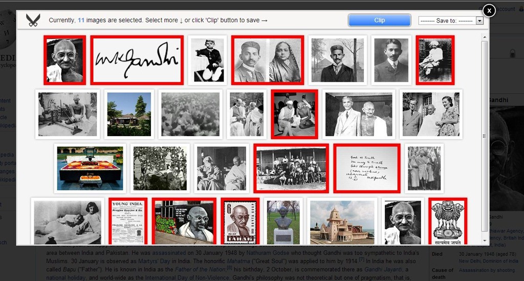
Task: Click the scrollbar up arrow
Action: click(484, 36)
